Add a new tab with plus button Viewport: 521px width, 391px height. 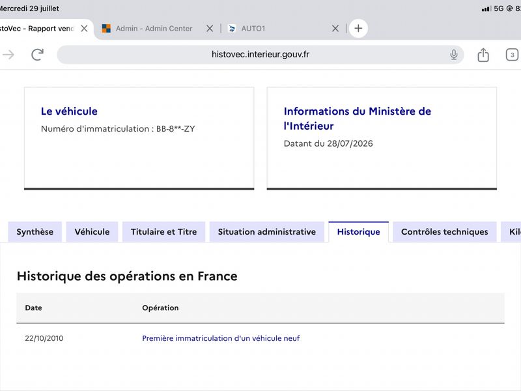tap(358, 28)
